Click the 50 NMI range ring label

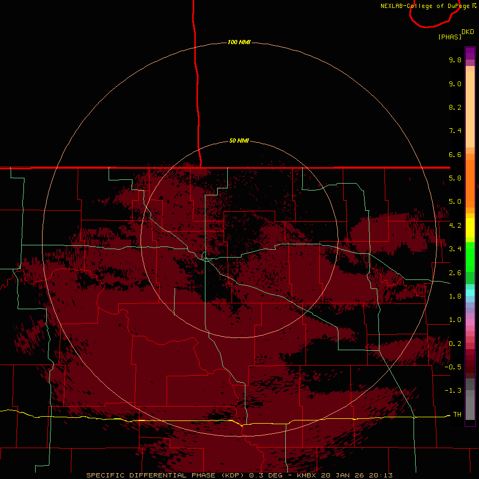coord(239,141)
